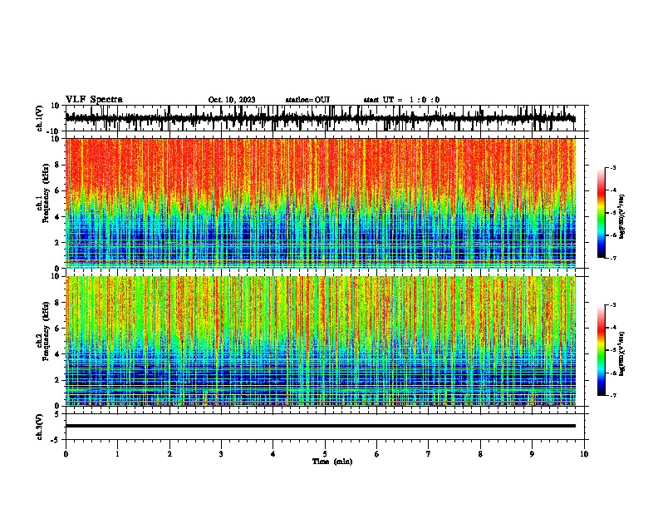Click the ch.1 "Frequency (kHz)" axis label
This screenshot has height=509, width=658.
click(47, 194)
